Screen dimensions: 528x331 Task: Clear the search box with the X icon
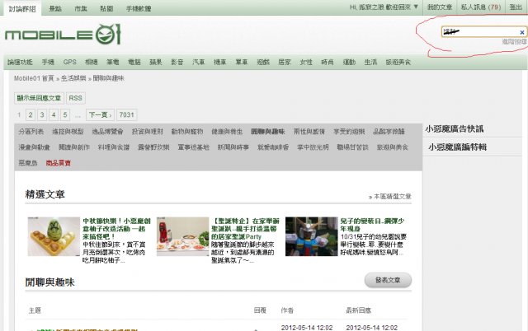(522, 32)
